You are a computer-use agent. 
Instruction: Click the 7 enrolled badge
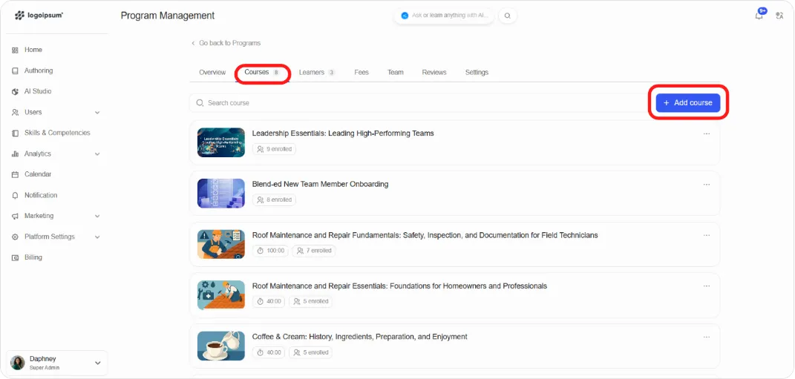(x=314, y=251)
